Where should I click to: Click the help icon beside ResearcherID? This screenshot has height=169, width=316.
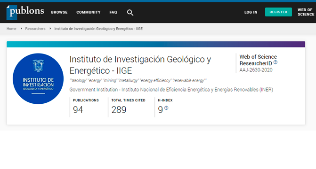coord(275,62)
